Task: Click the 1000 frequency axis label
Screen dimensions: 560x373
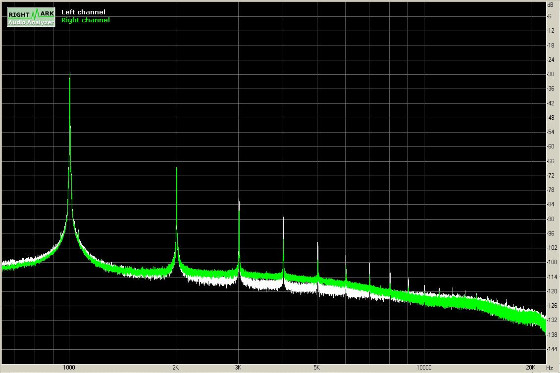Action: (69, 368)
